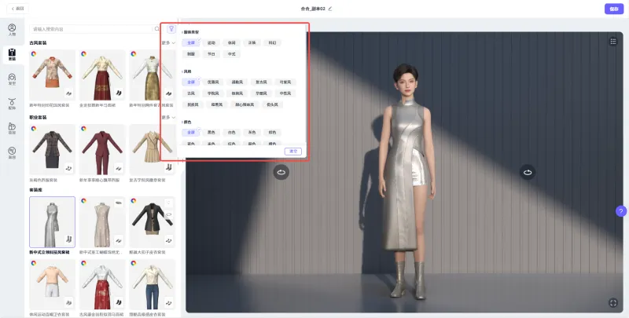The width and height of the screenshot is (629, 318).
Task: Click color wheel icon on black leather jacket outfit
Action: [x=134, y=201]
